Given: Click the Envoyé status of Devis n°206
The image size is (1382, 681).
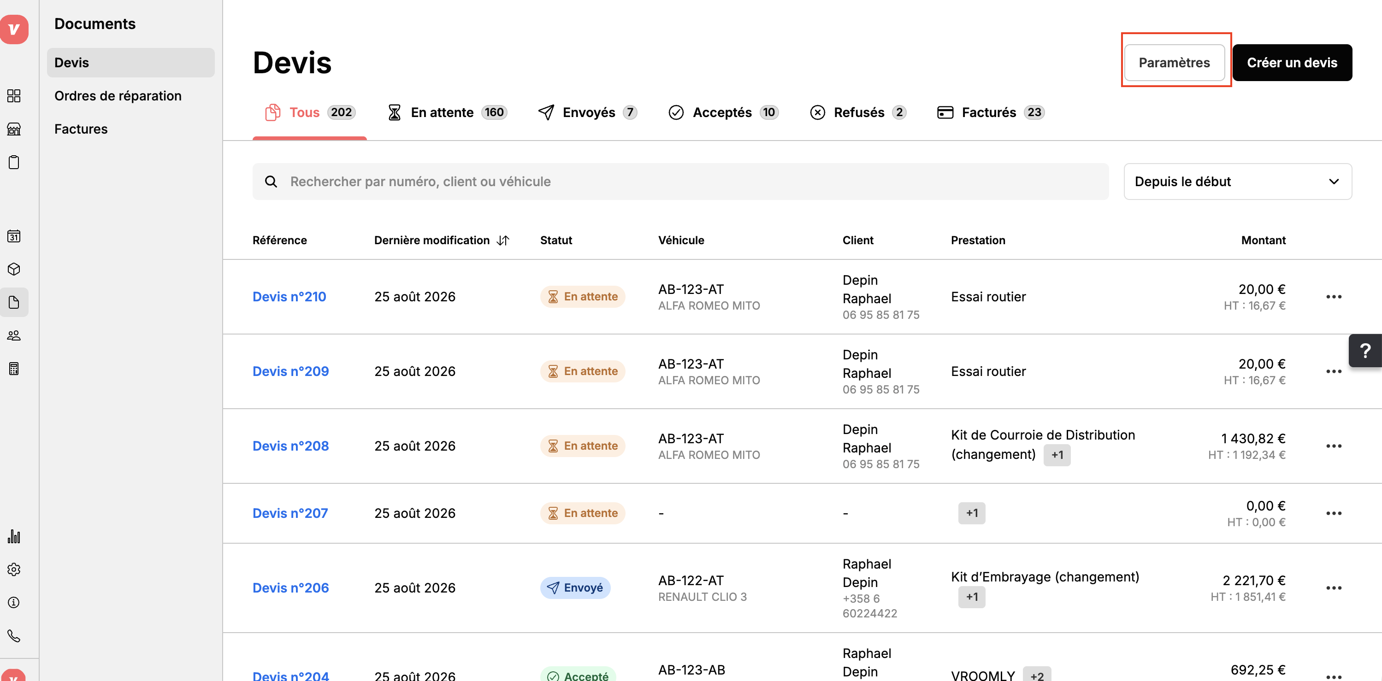Looking at the screenshot, I should coord(575,588).
